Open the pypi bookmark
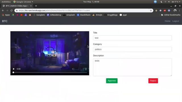This screenshot has width=182, height=102. pyautogui.click(x=123, y=15)
